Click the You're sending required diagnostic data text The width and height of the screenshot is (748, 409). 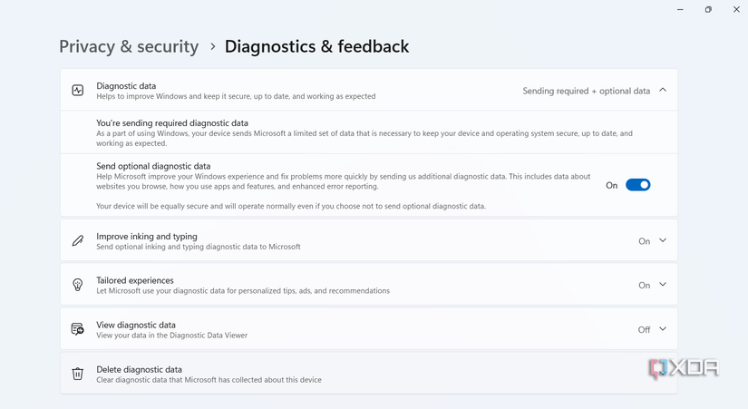[172, 122]
